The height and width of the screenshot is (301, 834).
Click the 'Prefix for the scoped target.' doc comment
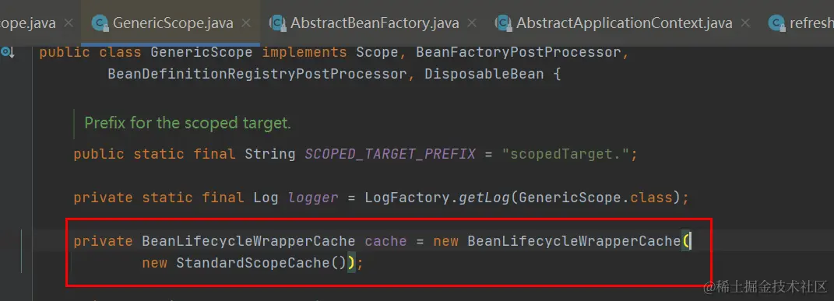188,123
